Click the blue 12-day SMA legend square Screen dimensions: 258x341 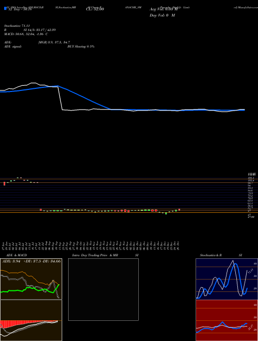(x=6, y=8)
